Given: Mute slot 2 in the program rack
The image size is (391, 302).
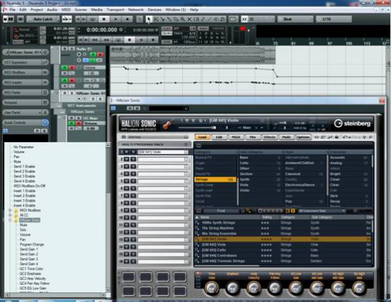Looking at the screenshot, I should pyautogui.click(x=127, y=159).
